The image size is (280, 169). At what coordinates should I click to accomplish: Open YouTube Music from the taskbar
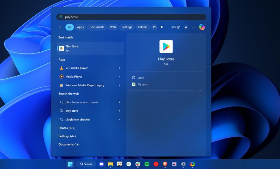coord(156,164)
